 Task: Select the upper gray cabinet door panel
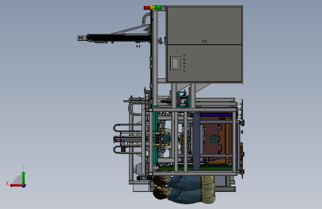click(204, 26)
